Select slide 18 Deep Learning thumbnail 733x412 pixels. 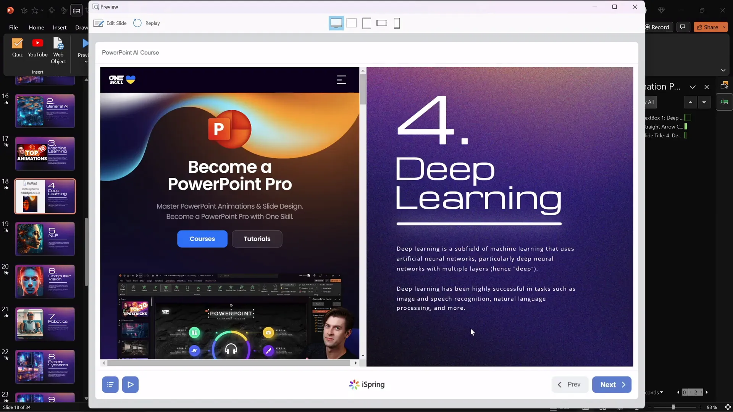click(x=45, y=196)
